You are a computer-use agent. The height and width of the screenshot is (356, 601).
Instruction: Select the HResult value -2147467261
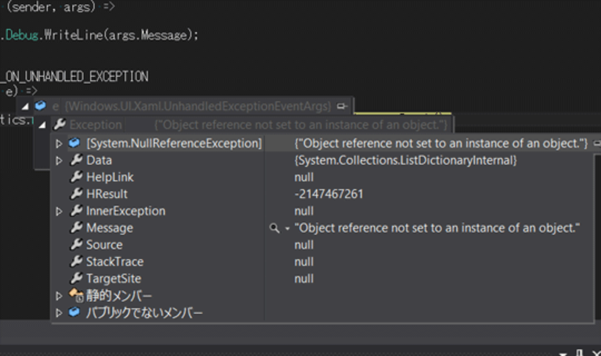click(x=328, y=194)
